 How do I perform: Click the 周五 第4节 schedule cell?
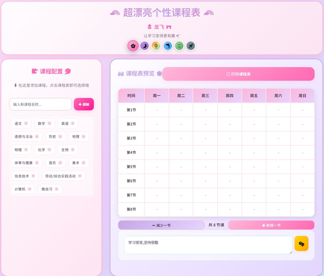pyautogui.click(x=254, y=153)
